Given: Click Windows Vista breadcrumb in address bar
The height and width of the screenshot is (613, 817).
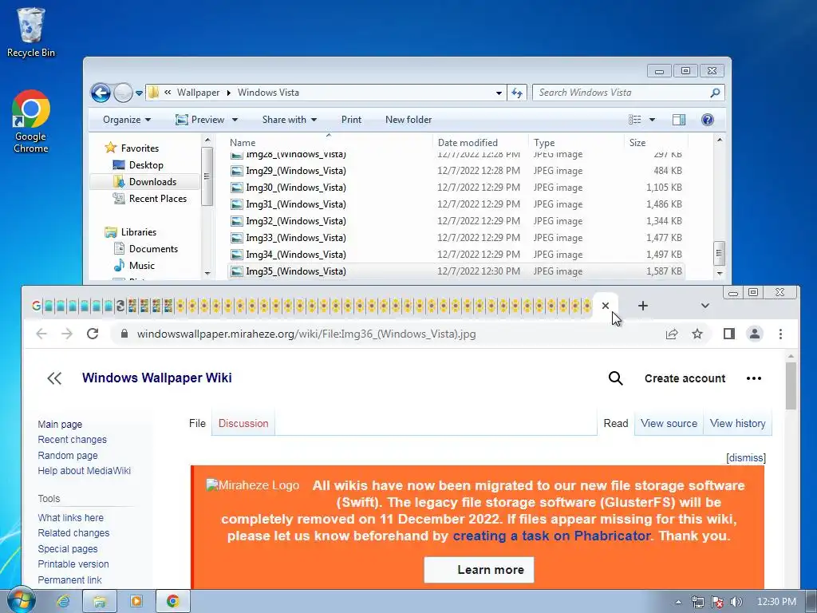Looking at the screenshot, I should coord(268,93).
